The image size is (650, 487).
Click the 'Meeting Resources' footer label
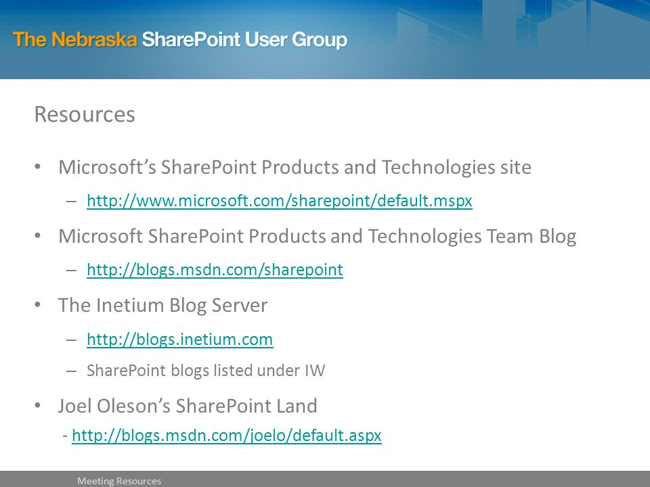point(119,481)
